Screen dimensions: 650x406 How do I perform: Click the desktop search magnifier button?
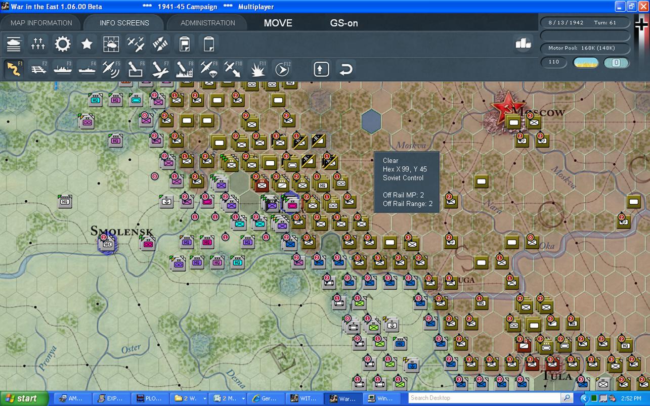tap(568, 398)
